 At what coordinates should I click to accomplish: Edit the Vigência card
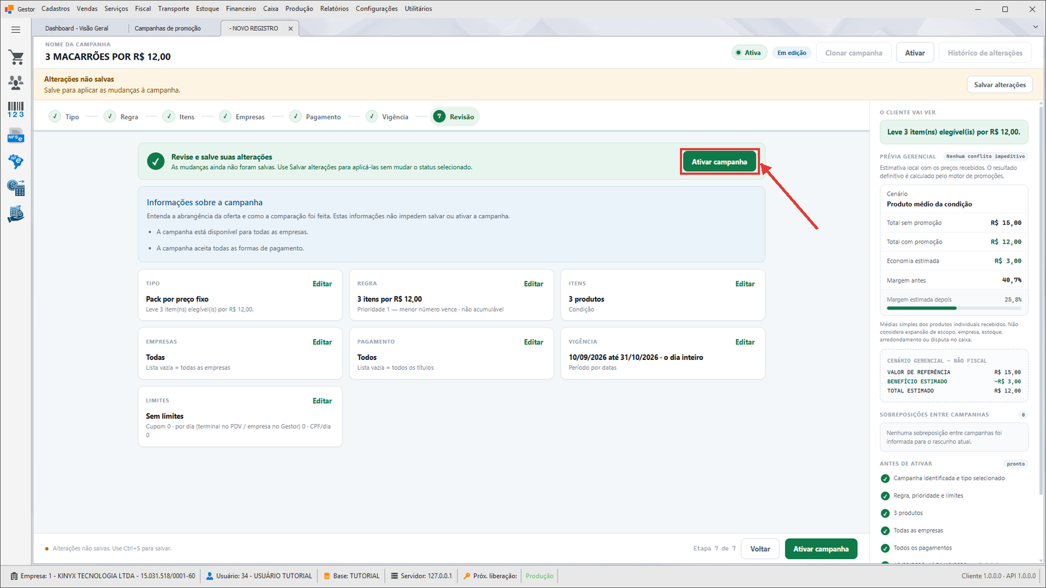tap(745, 342)
